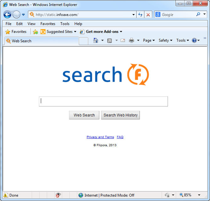Open the Safety command menu
This screenshot has width=210, height=201.
(165, 40)
